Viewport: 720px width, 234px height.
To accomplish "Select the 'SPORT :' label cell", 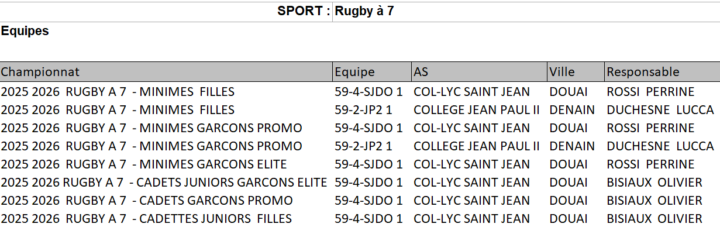I will tap(304, 11).
